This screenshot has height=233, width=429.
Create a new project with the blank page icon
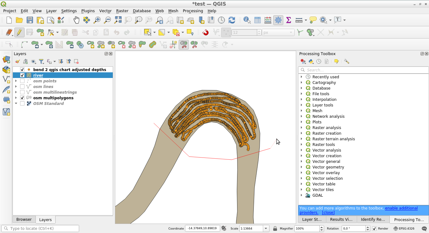pyautogui.click(x=9, y=20)
